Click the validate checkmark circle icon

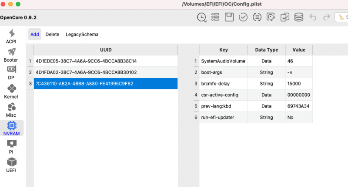point(243,17)
